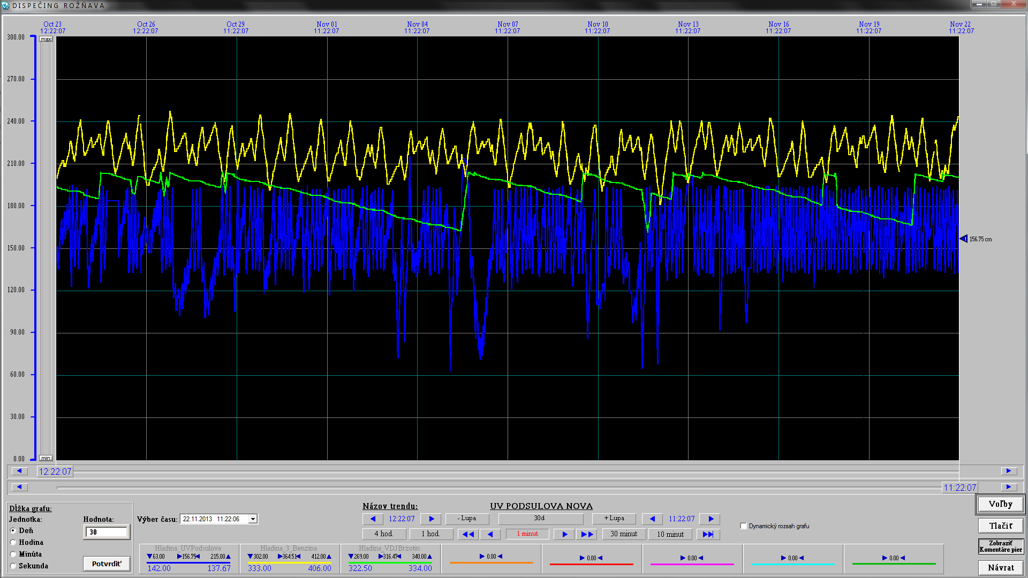The width and height of the screenshot is (1028, 578).
Task: Confirm graph length with the Potvrdiť button
Action: tap(107, 564)
